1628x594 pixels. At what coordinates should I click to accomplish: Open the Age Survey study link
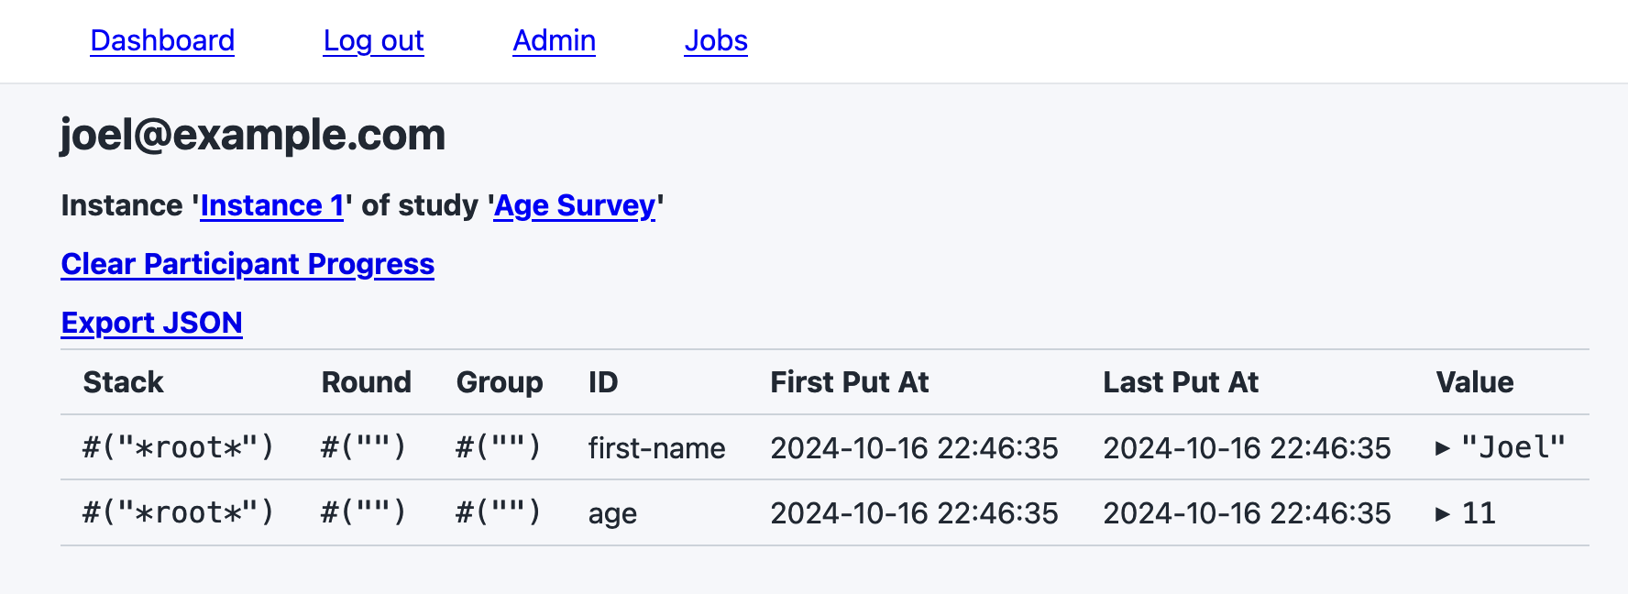coord(575,205)
